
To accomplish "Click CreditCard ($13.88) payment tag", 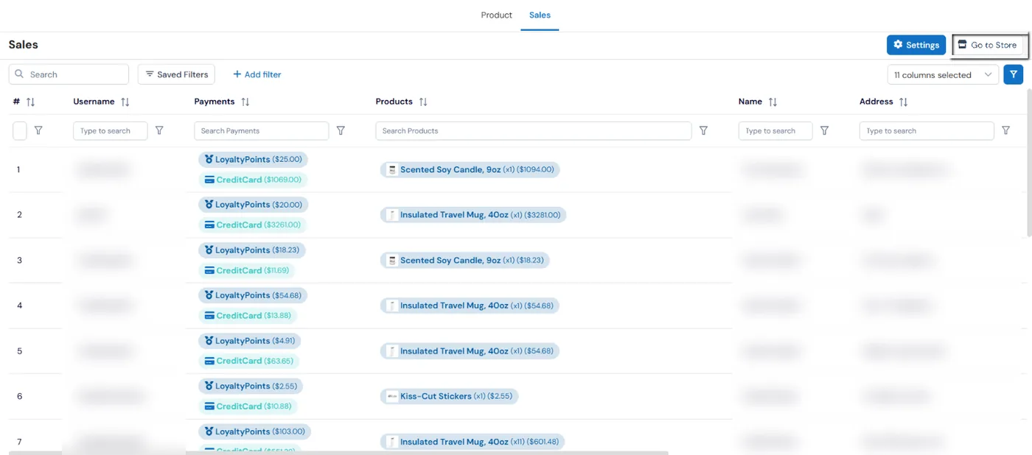I will point(248,315).
